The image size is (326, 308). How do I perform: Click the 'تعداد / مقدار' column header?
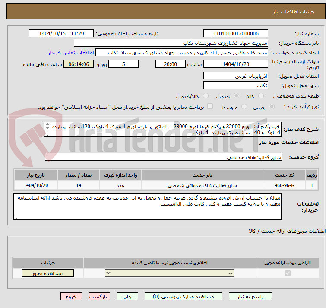tap(79, 175)
